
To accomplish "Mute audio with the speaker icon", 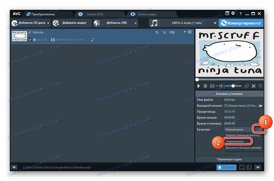I will click(x=221, y=86).
